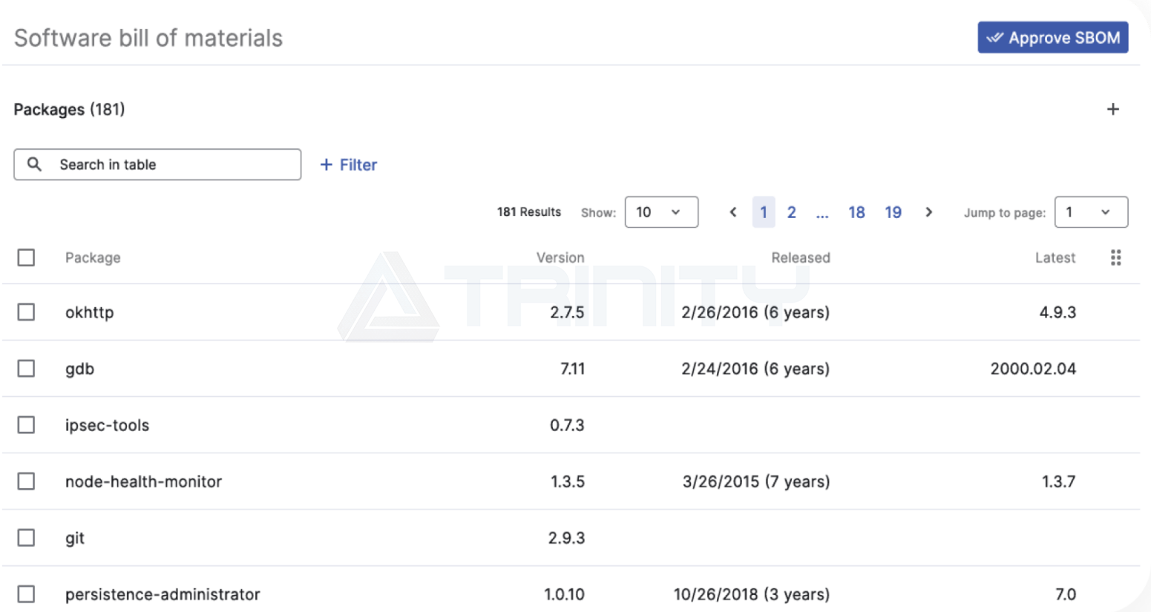Click version 2.9.3 of git
The width and height of the screenshot is (1151, 612).
point(566,538)
